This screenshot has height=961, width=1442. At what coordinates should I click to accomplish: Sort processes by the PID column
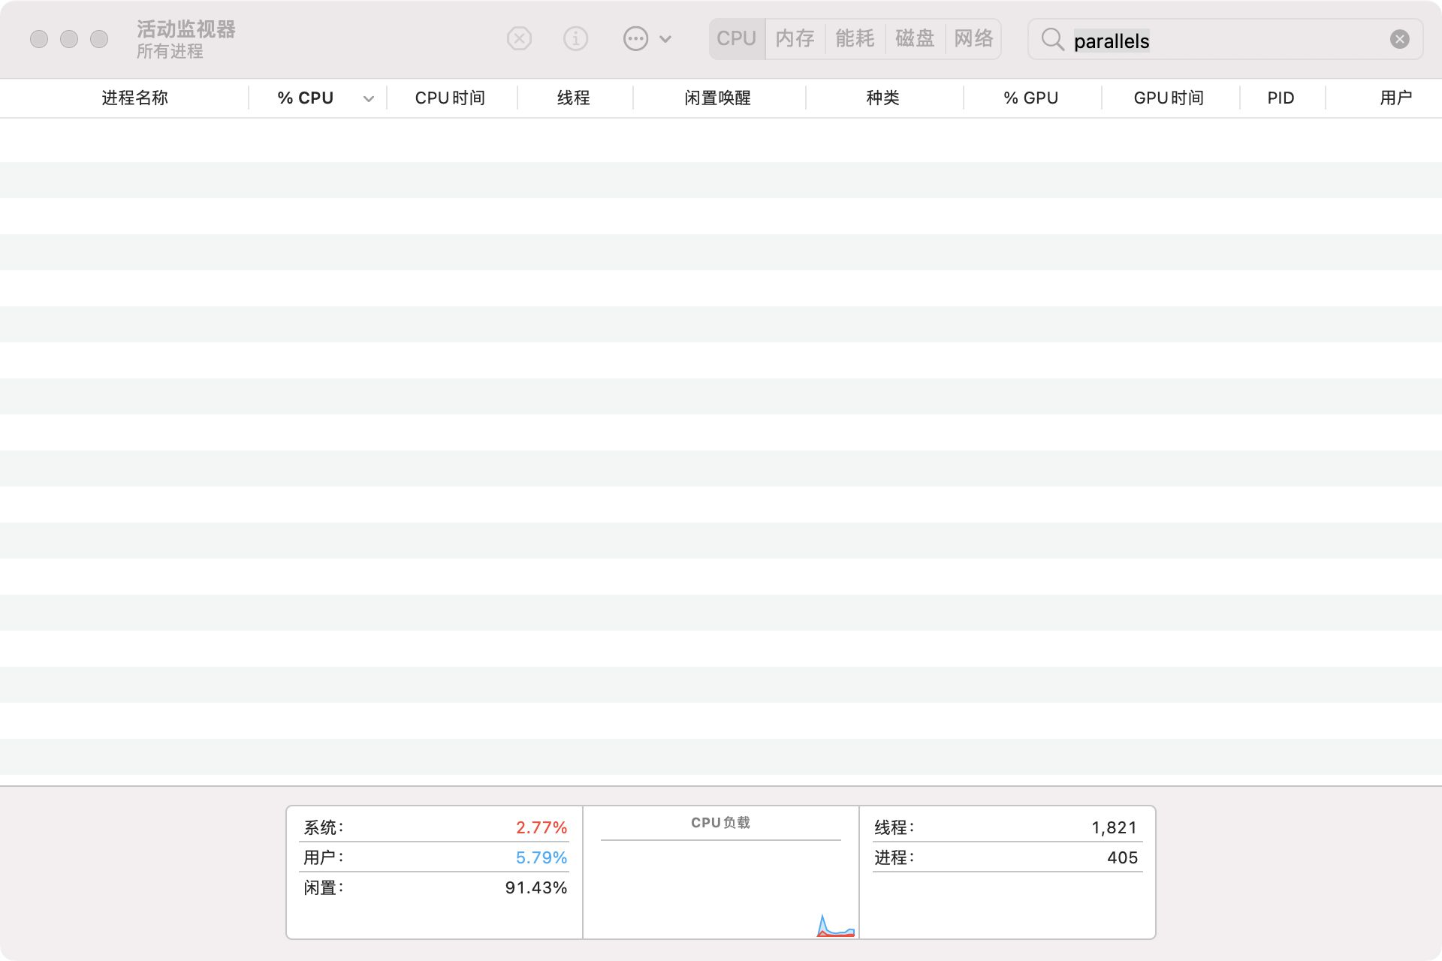point(1280,98)
